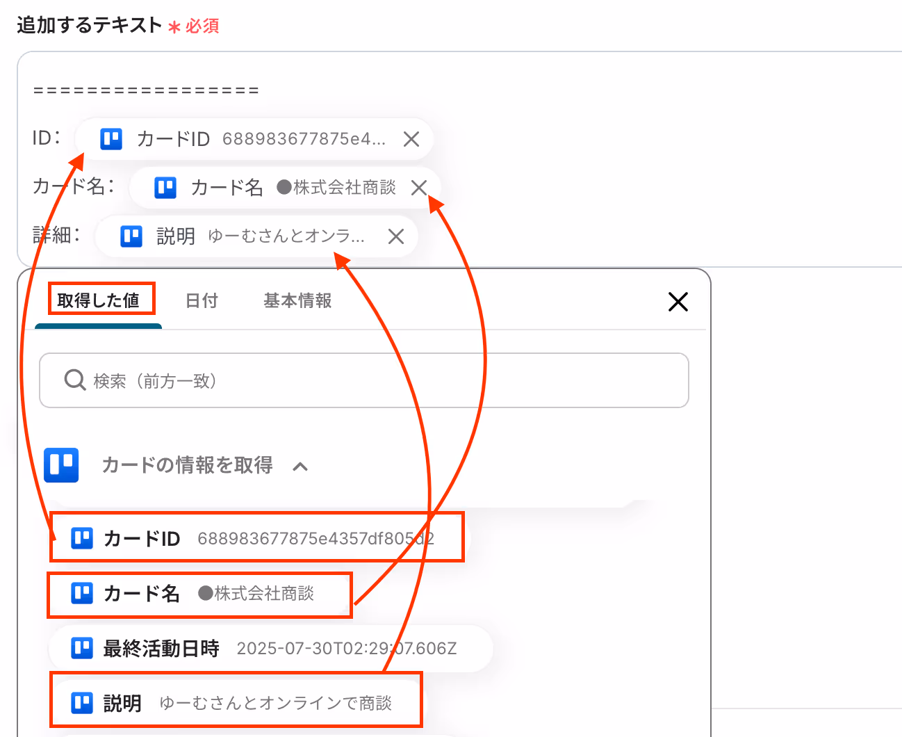Click Trello icon in the カードID chip
902x737 pixels.
click(x=111, y=139)
